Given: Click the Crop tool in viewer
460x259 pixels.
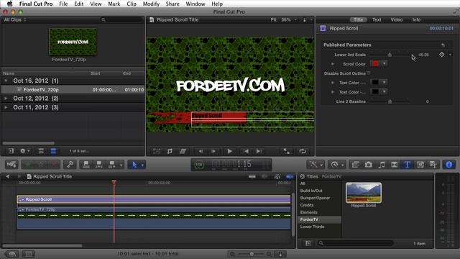Looking at the screenshot, I should [x=170, y=151].
